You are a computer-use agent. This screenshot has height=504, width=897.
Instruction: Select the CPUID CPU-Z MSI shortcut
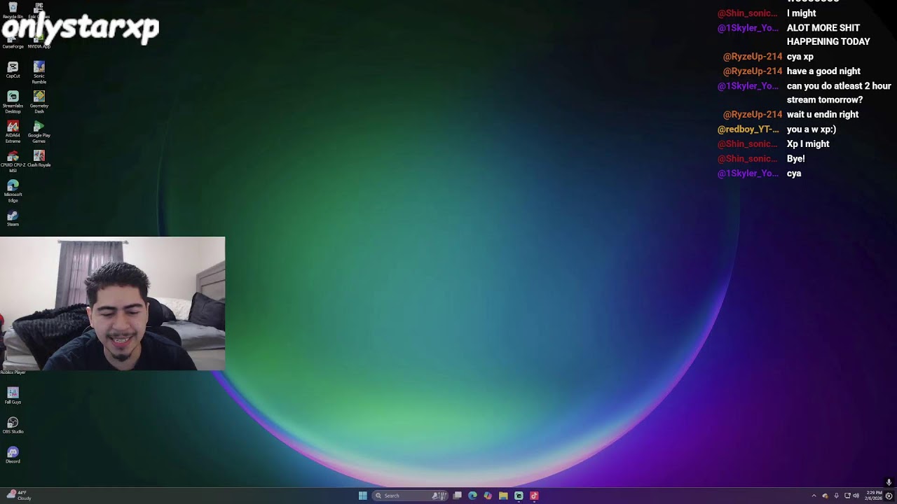pyautogui.click(x=13, y=161)
